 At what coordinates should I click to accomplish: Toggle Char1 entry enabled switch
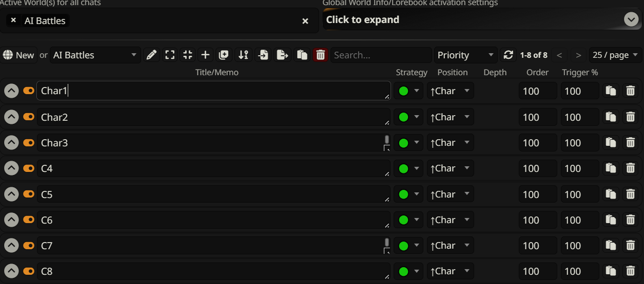[29, 91]
